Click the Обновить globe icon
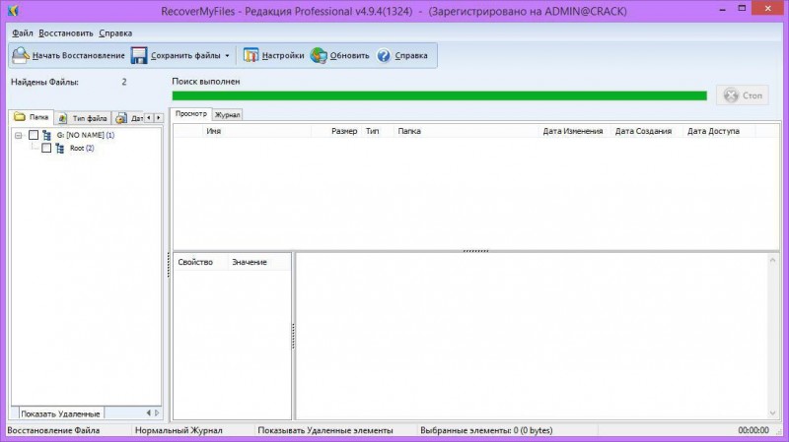This screenshot has height=442, width=789. tap(319, 55)
